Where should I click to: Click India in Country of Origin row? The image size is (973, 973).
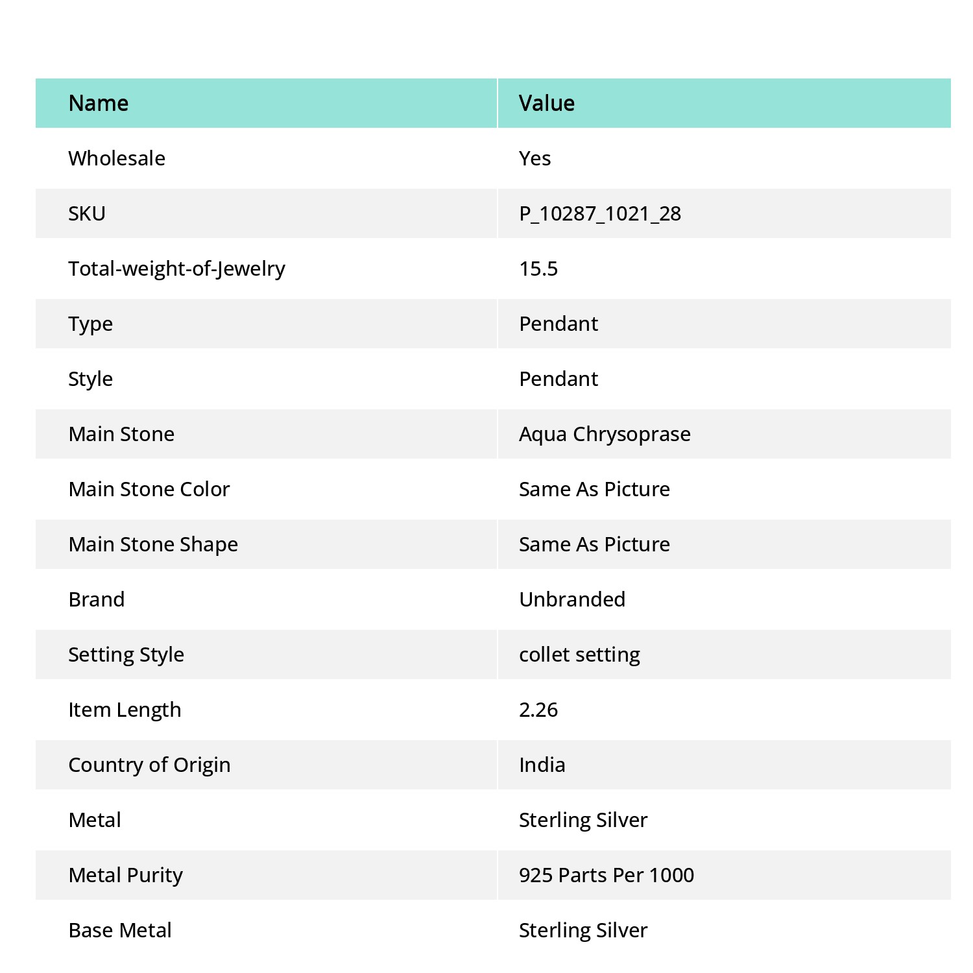(542, 765)
